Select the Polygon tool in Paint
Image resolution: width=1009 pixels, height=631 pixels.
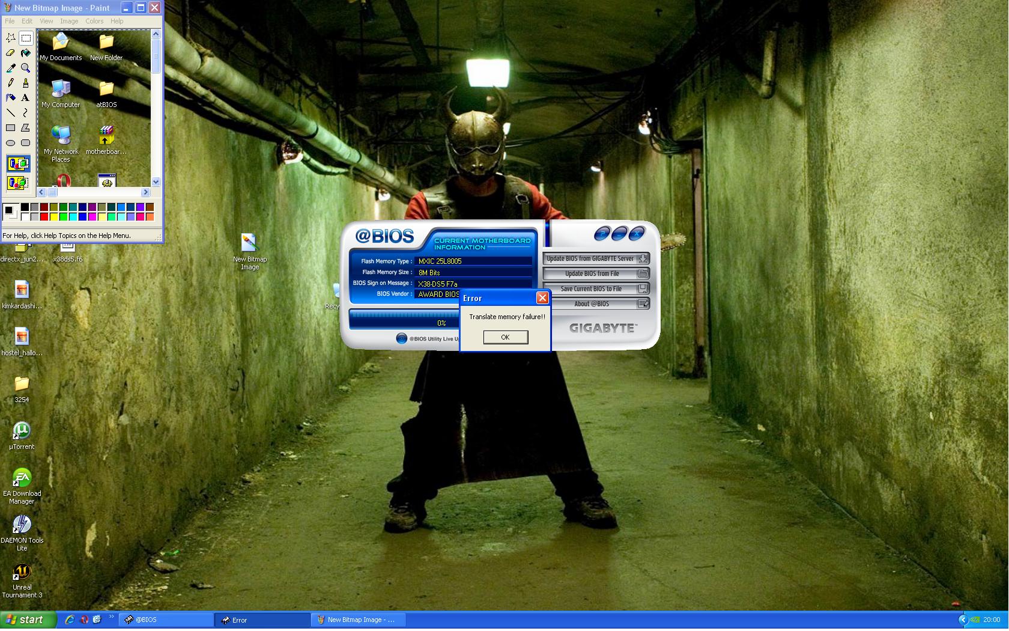coord(26,127)
